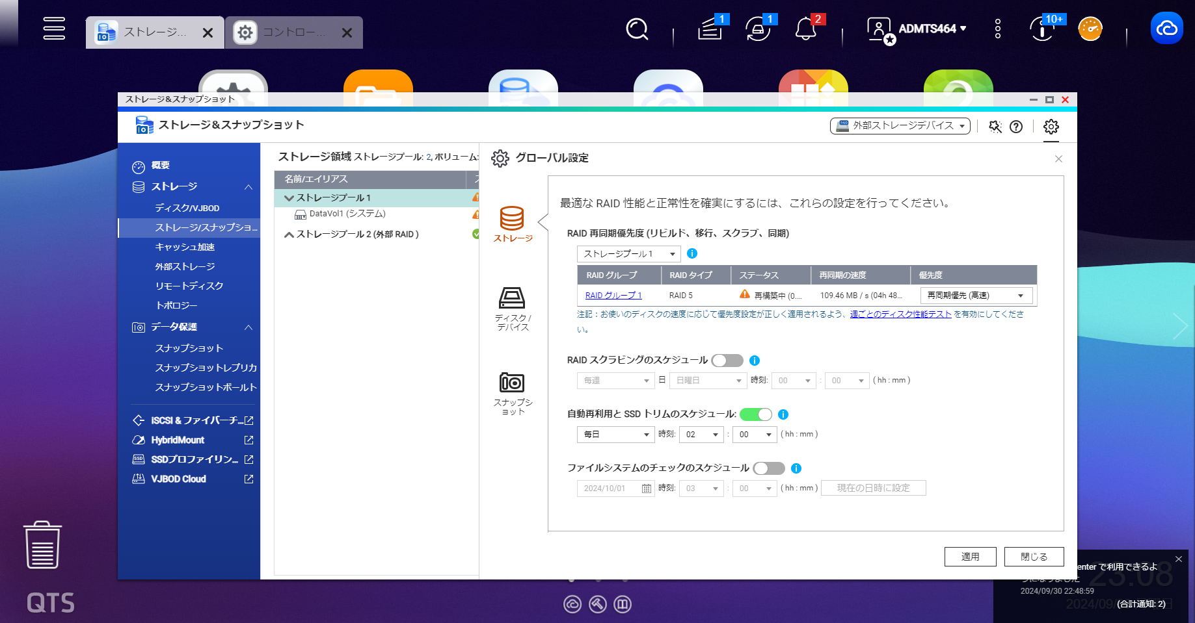Dismiss the bottom-right notification popup
The height and width of the screenshot is (623, 1195).
tap(1178, 559)
